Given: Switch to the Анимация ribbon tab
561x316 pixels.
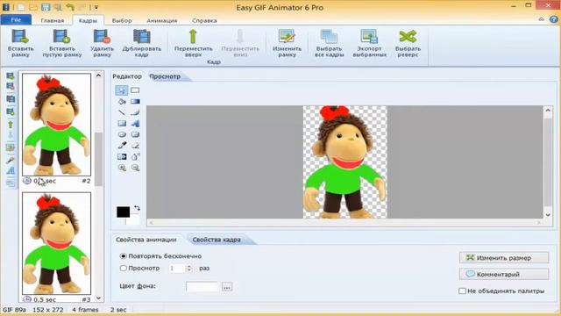Looking at the screenshot, I should click(x=161, y=20).
